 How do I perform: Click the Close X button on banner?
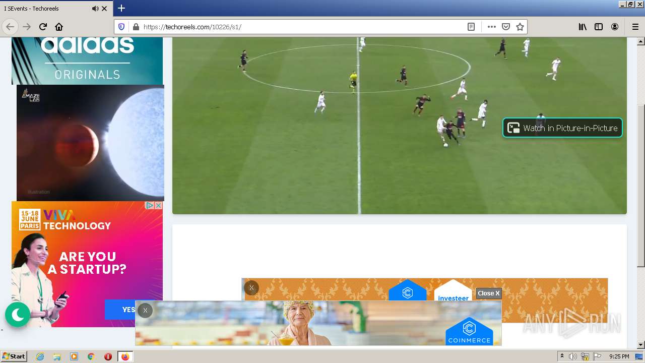(489, 293)
